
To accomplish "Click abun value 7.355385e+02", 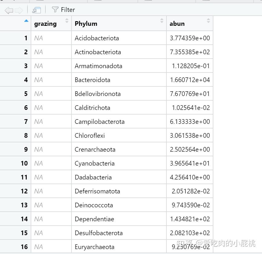I will pyautogui.click(x=190, y=52).
